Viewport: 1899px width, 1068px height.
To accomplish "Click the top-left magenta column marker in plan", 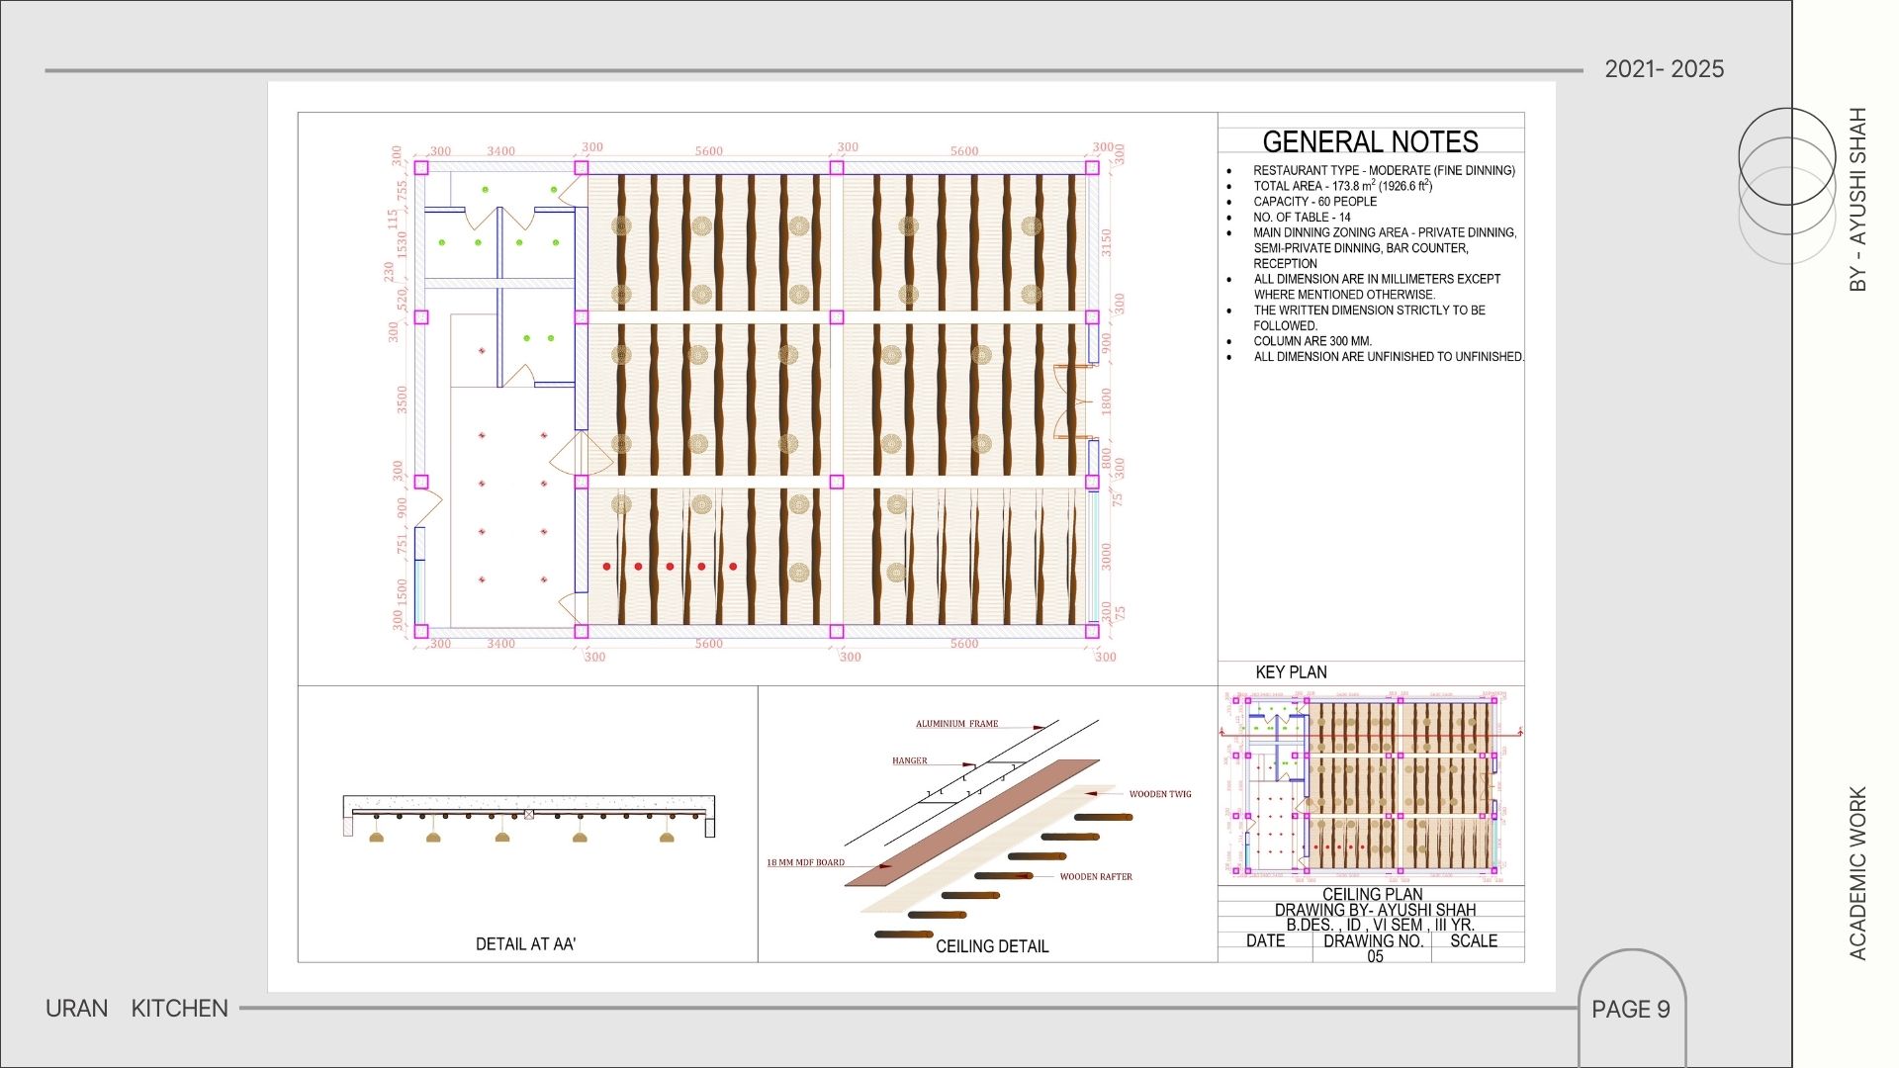I will (421, 168).
